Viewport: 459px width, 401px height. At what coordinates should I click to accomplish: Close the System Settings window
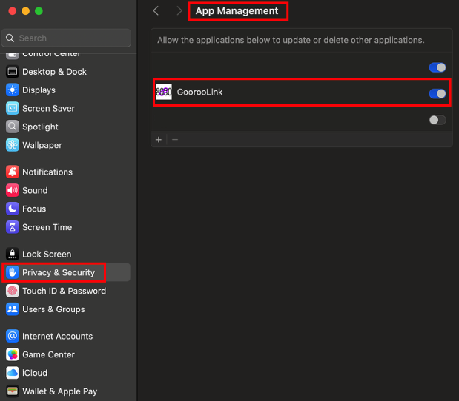click(x=13, y=11)
